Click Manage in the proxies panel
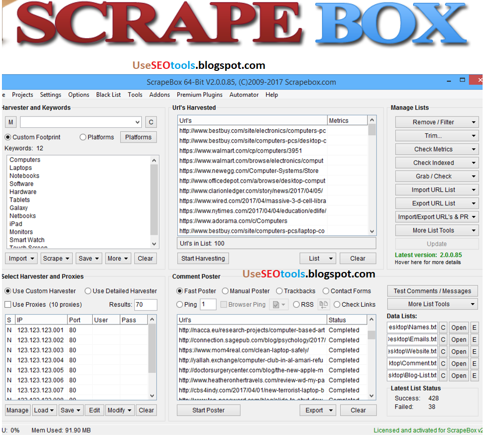The image size is (483, 435). (17, 410)
